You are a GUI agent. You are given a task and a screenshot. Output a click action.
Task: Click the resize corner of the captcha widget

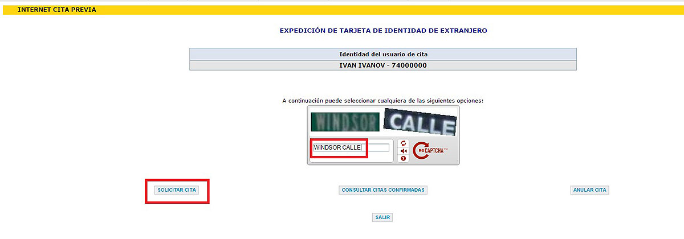(457, 162)
